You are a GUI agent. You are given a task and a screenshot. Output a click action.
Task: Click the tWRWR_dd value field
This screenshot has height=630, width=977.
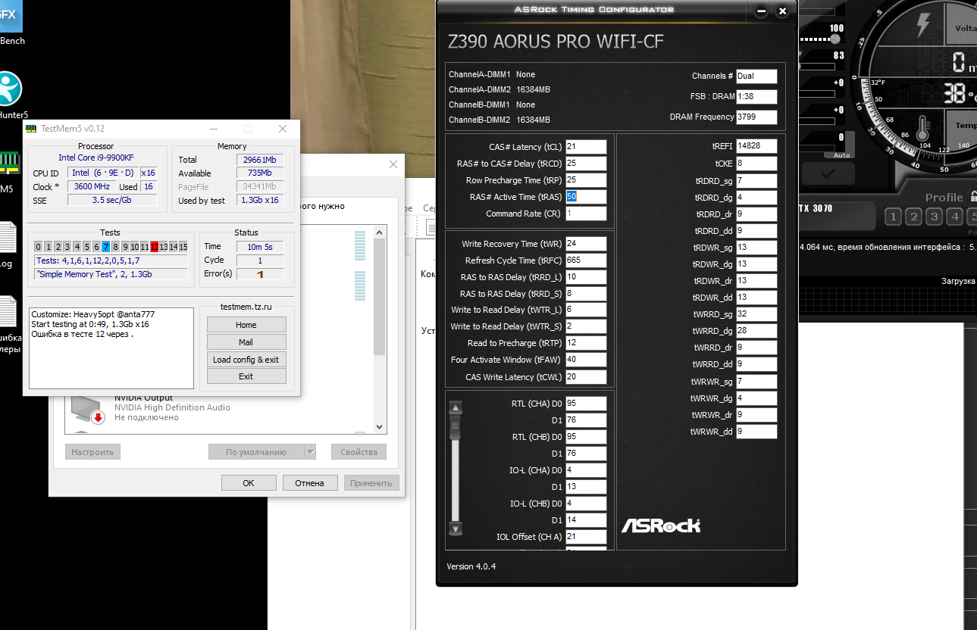point(756,432)
